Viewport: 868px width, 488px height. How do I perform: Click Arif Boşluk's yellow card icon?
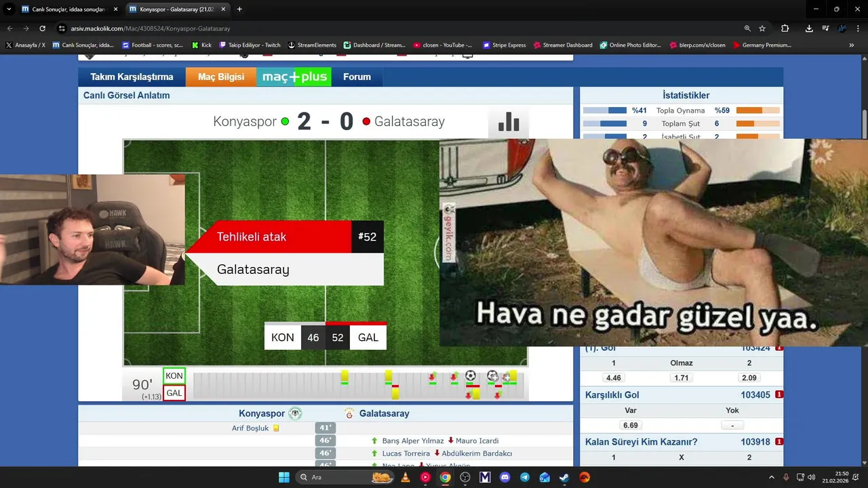[x=276, y=428]
